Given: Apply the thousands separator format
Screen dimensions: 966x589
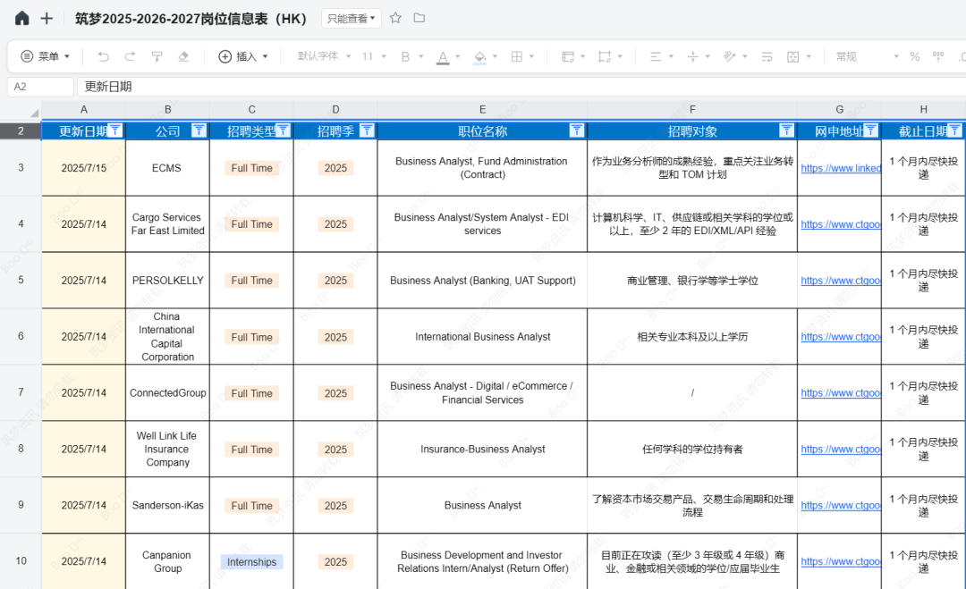Looking at the screenshot, I should pyautogui.click(x=938, y=56).
